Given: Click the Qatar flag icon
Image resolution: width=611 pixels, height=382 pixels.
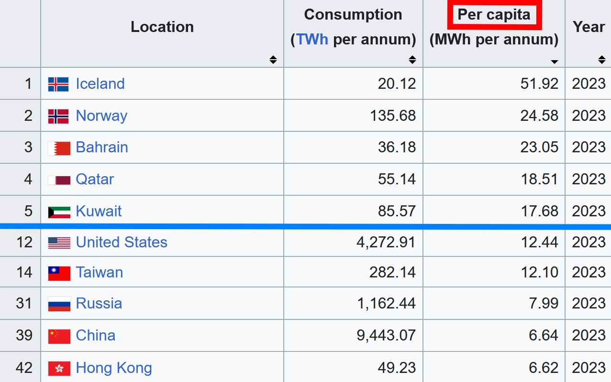Looking at the screenshot, I should (59, 180).
